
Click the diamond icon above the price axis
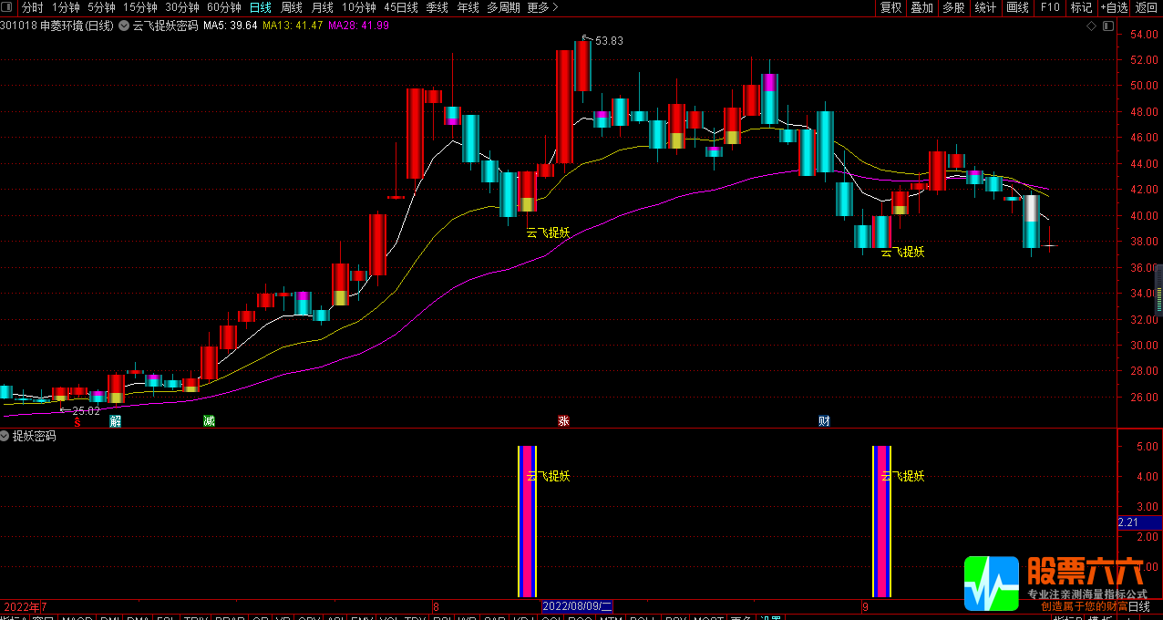pos(1092,26)
